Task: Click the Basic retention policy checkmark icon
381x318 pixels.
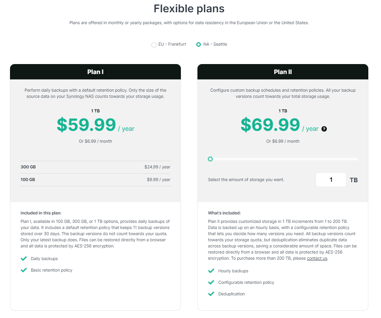Action: pos(24,270)
